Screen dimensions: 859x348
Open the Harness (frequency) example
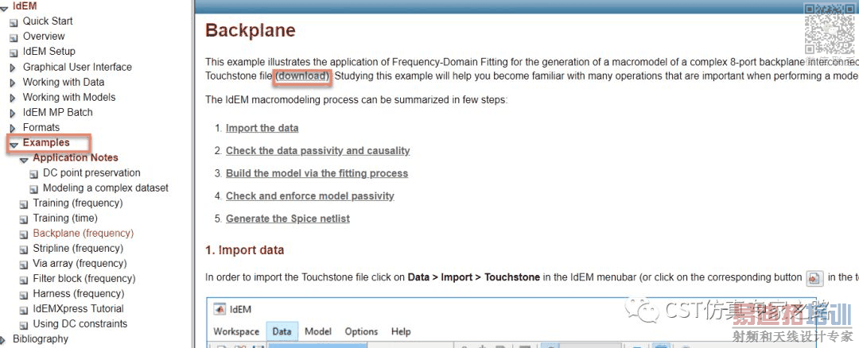[78, 293]
